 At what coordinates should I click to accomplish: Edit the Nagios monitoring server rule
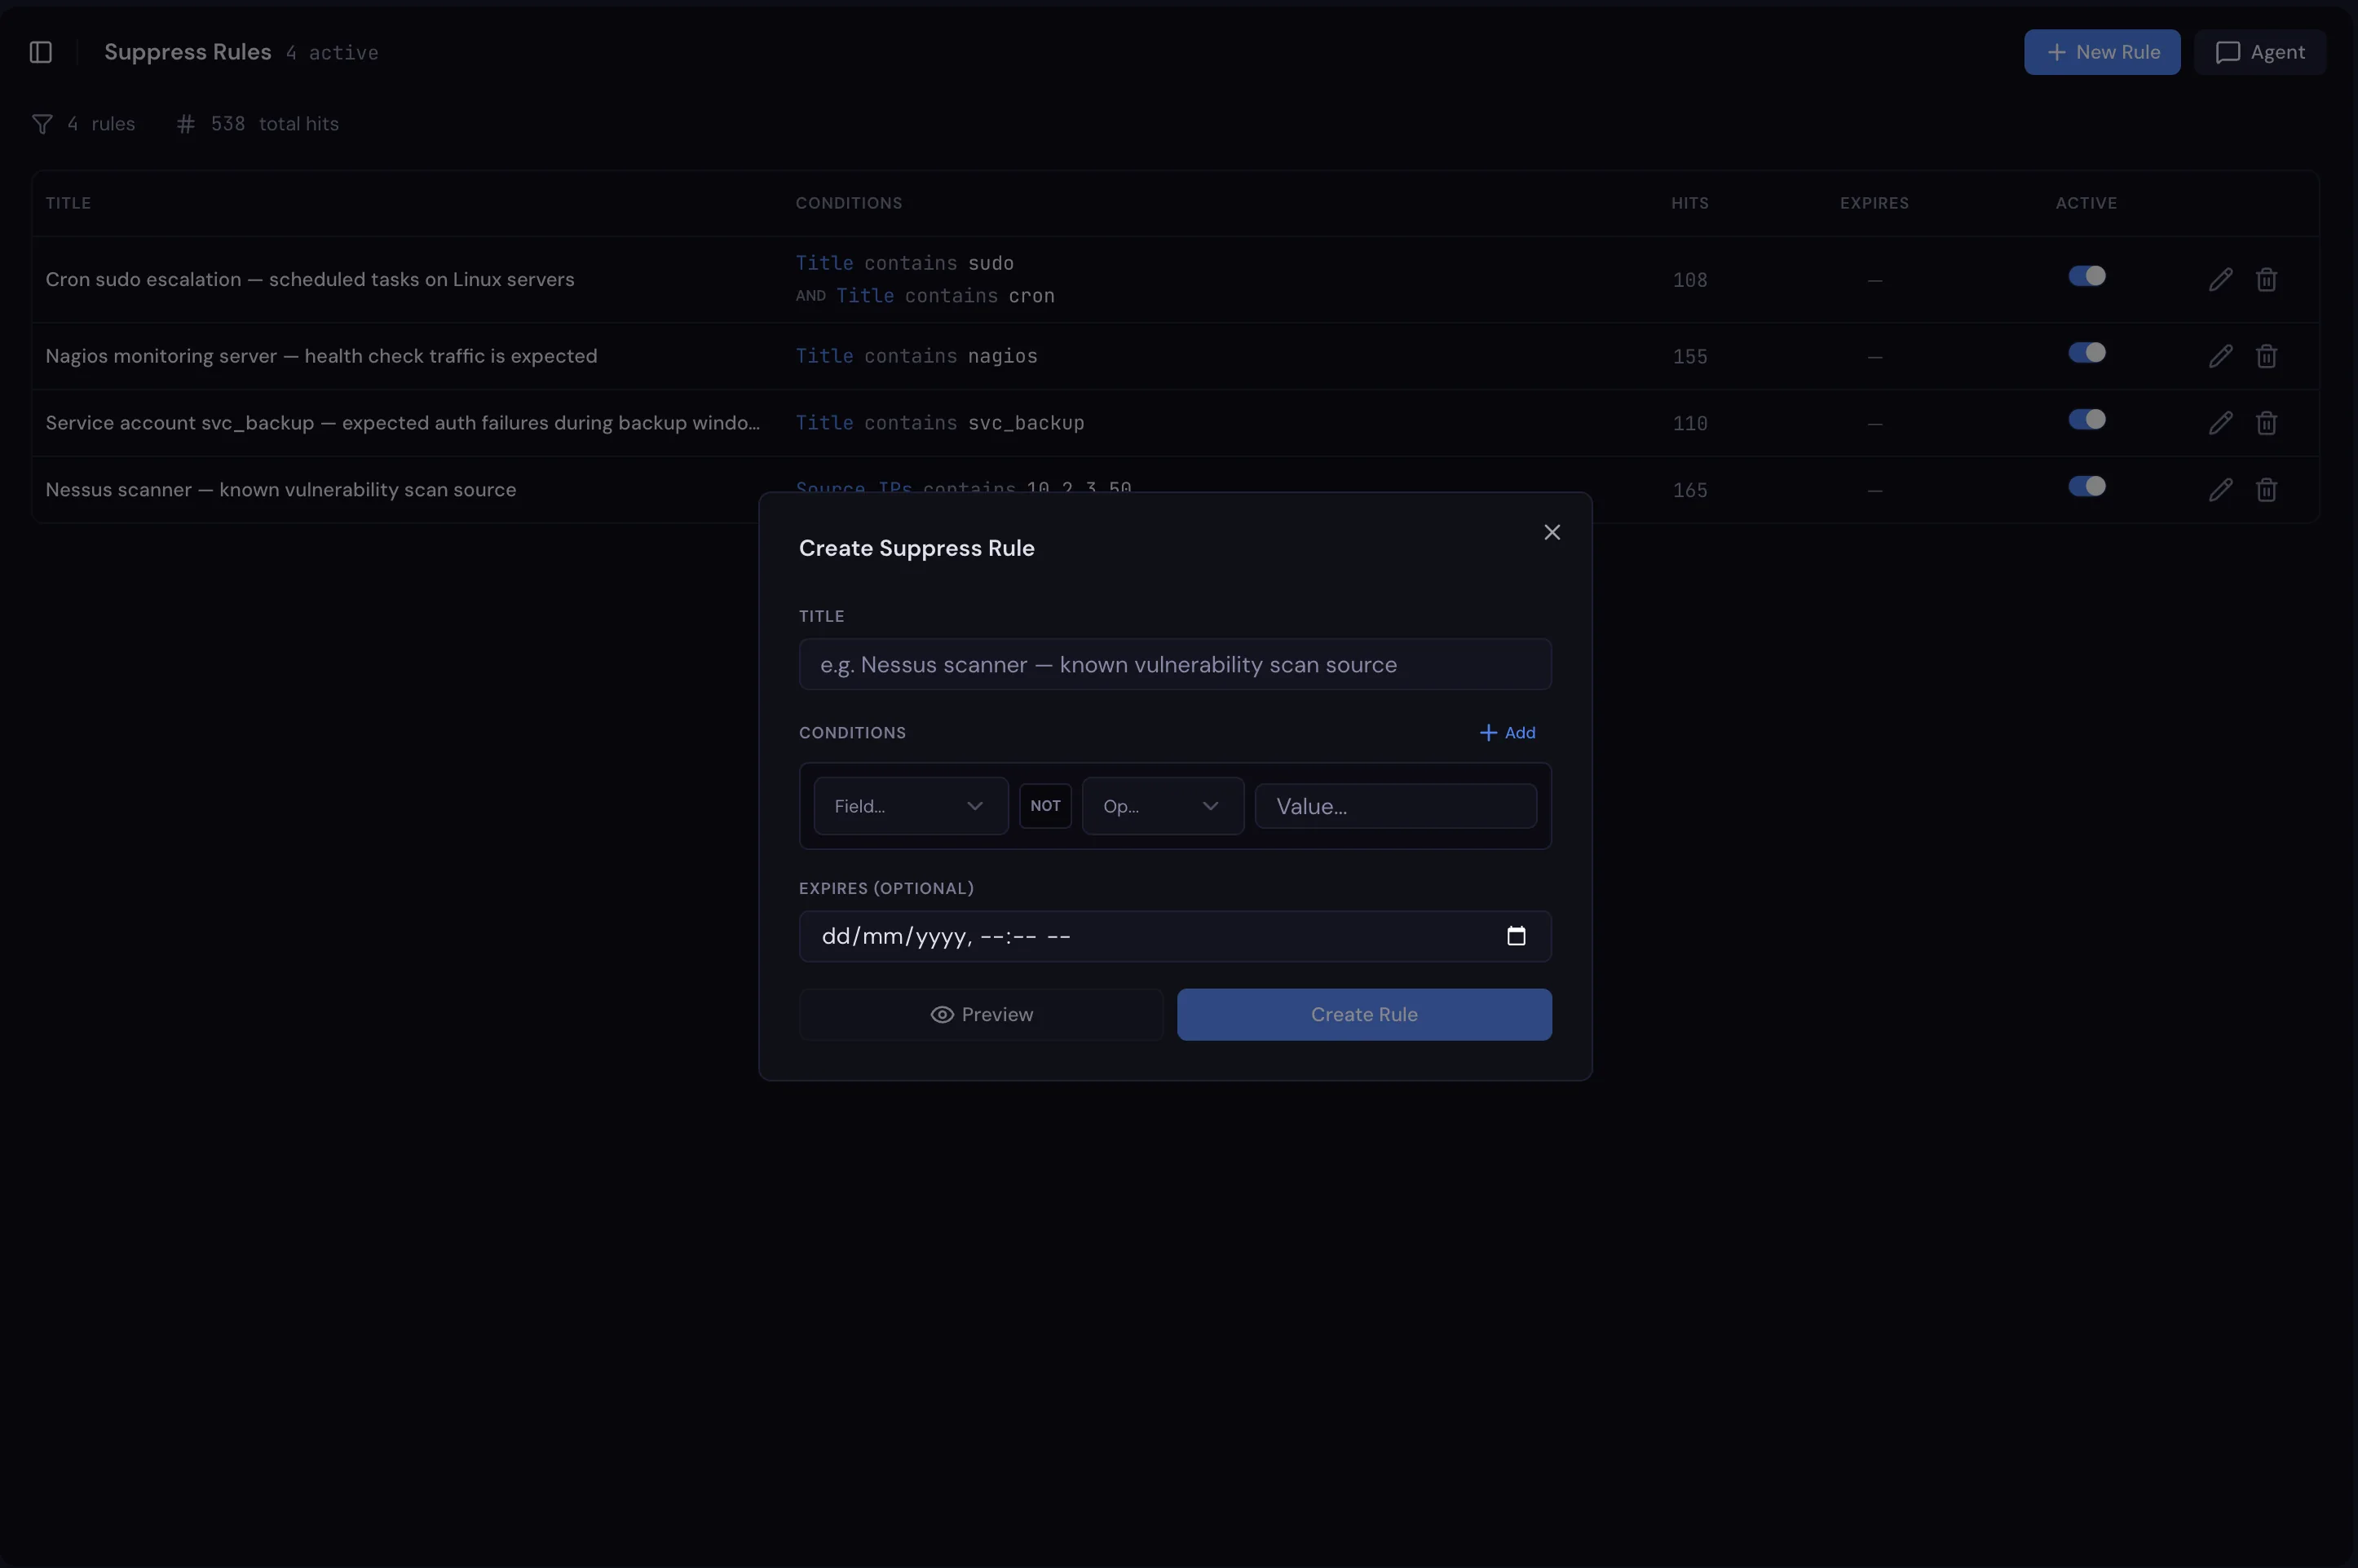2220,356
